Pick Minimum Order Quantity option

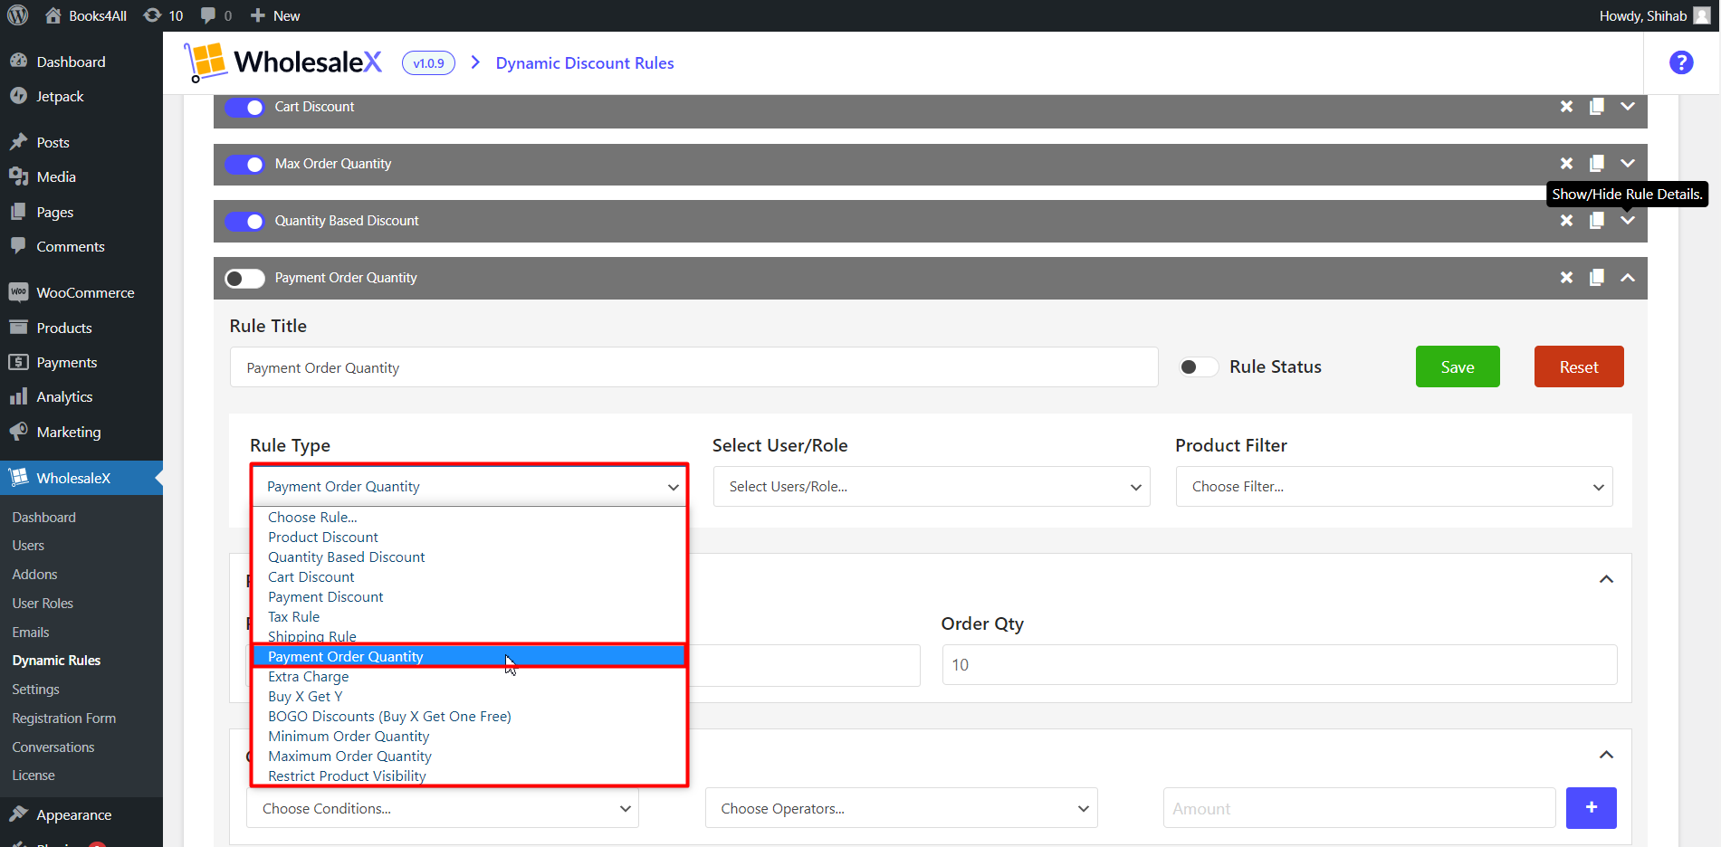(x=469, y=737)
